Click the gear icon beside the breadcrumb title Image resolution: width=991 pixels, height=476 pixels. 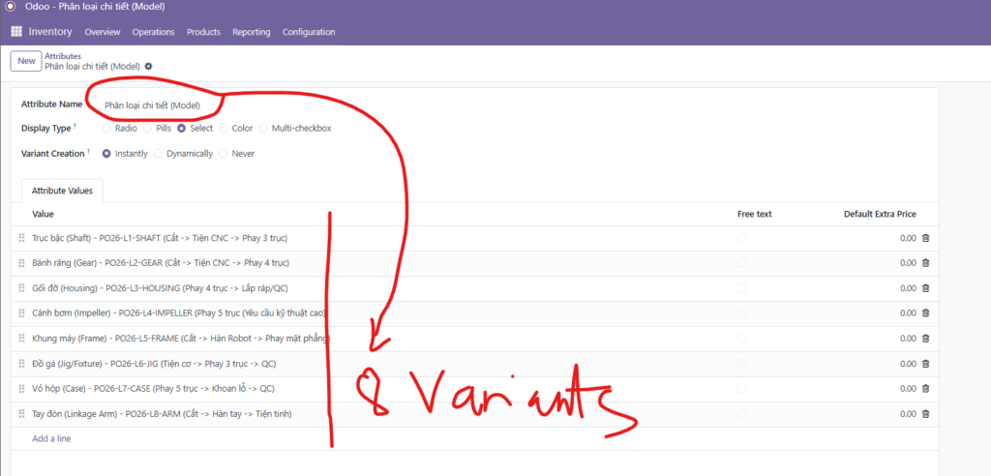(x=148, y=67)
